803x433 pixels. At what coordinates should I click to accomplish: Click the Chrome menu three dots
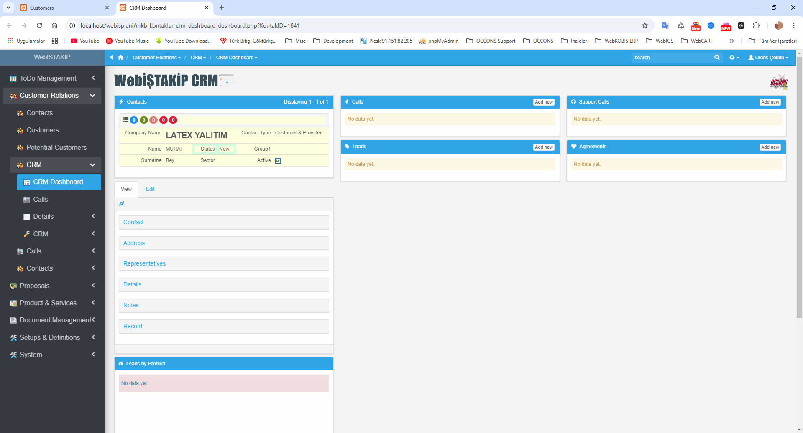tap(793, 25)
